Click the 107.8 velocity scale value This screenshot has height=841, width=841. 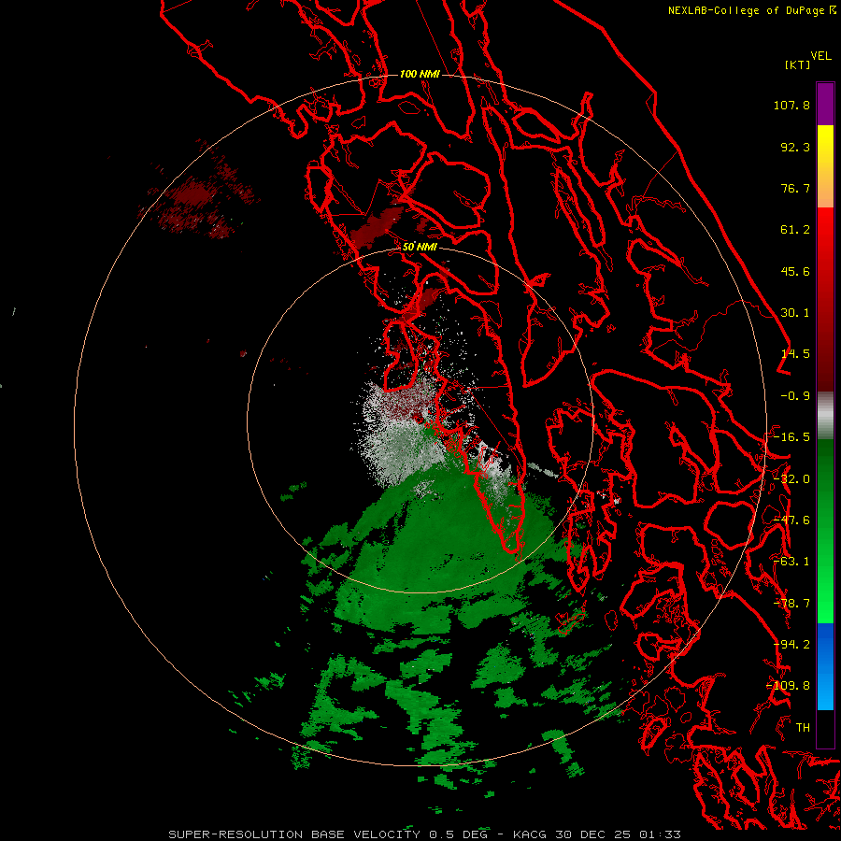[x=791, y=105]
